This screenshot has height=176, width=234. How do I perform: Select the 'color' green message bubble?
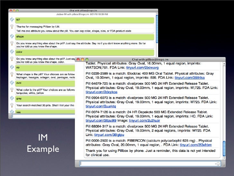[85, 53]
